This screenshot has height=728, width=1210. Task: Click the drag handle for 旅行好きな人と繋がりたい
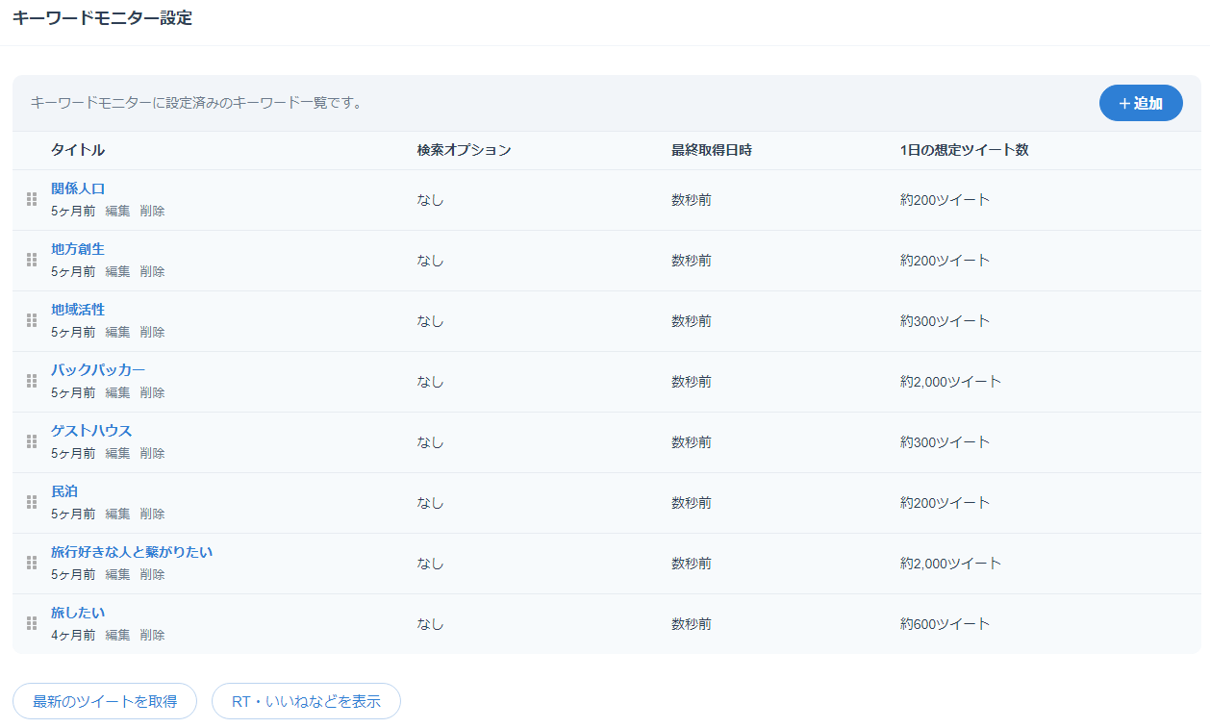click(x=32, y=563)
